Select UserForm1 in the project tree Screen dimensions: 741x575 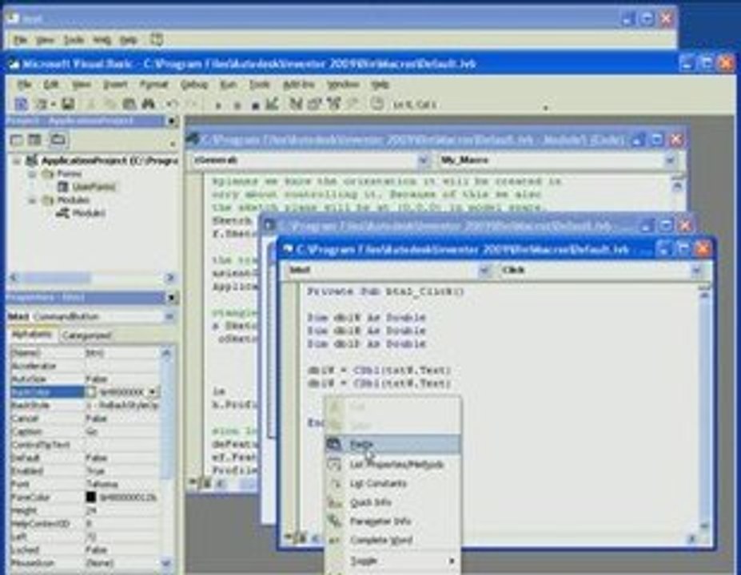[93, 187]
